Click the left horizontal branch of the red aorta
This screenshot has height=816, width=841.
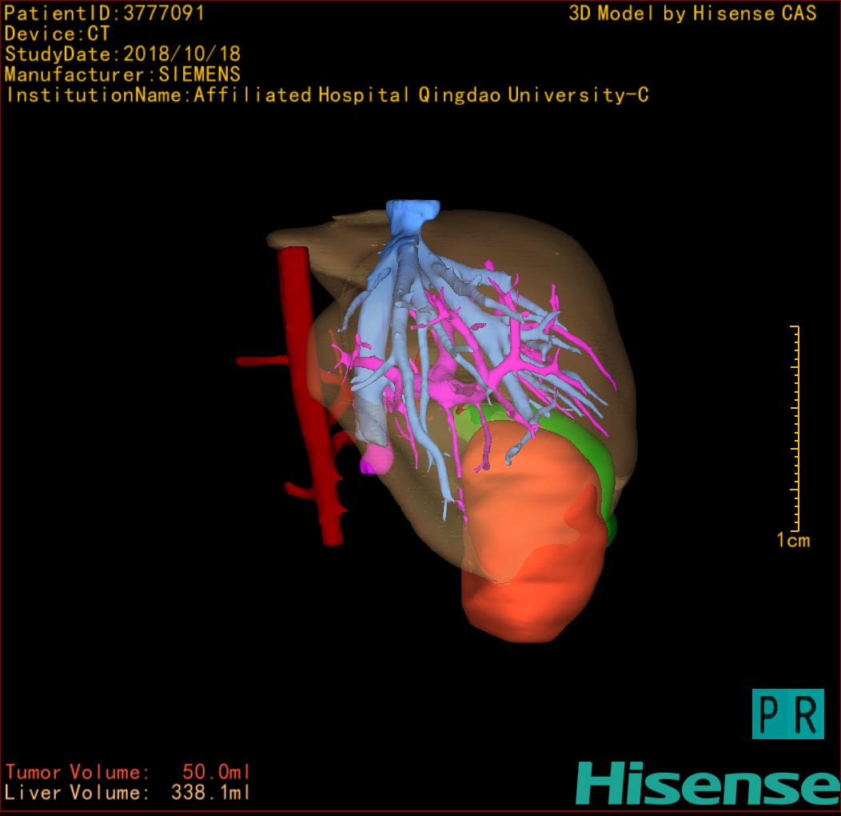point(262,361)
